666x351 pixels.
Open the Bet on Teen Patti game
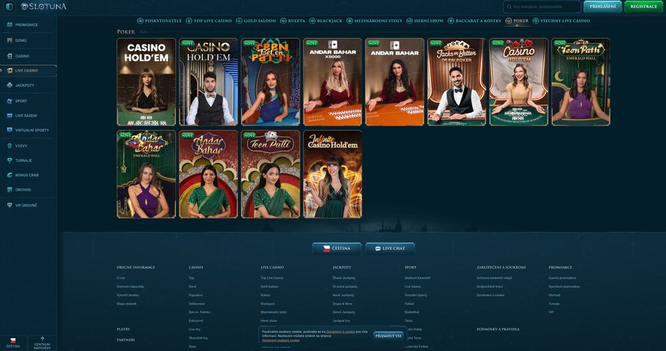pyautogui.click(x=270, y=82)
